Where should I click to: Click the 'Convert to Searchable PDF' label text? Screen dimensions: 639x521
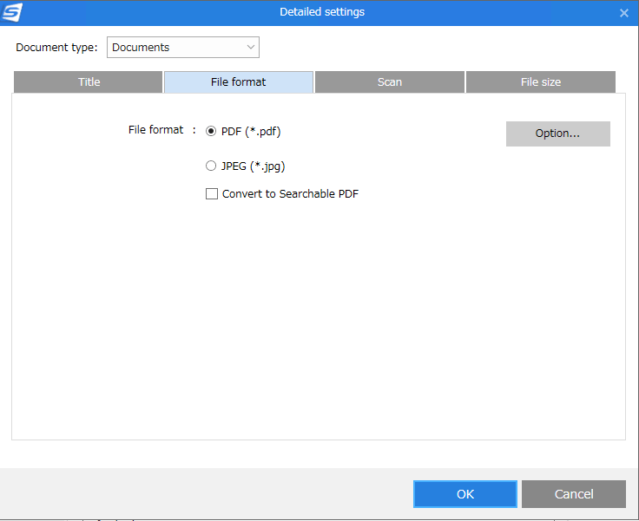coord(290,194)
